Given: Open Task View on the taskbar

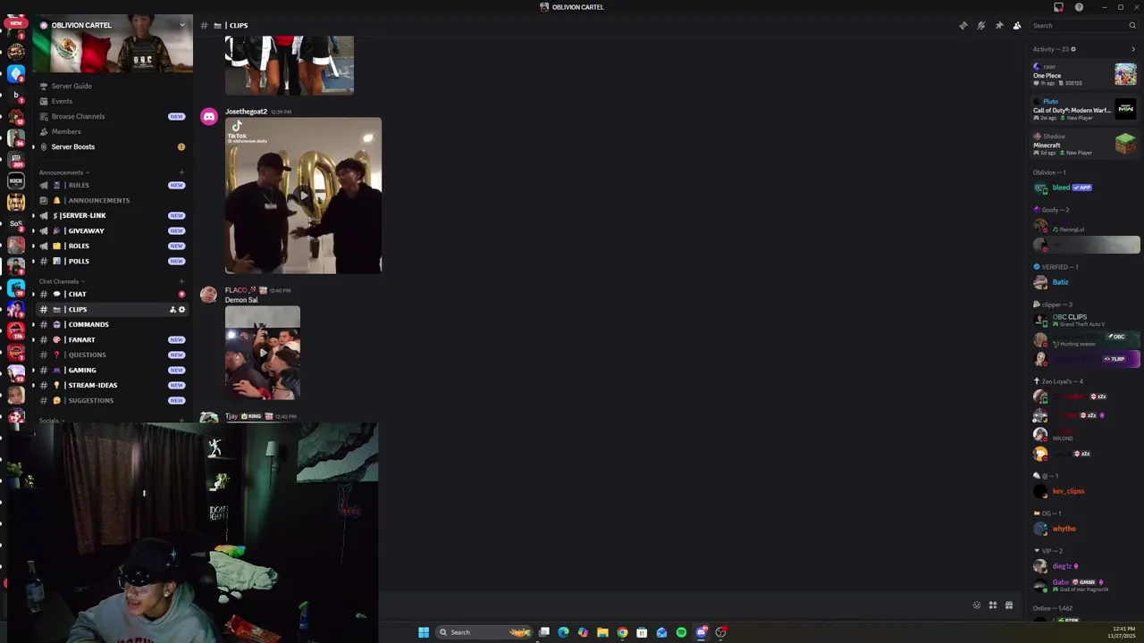Looking at the screenshot, I should pyautogui.click(x=543, y=632).
